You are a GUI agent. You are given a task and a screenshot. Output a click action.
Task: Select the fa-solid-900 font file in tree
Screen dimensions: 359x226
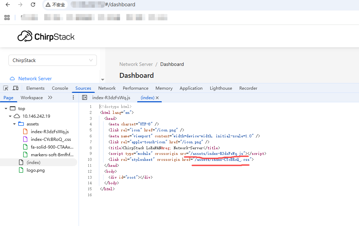[52, 147]
